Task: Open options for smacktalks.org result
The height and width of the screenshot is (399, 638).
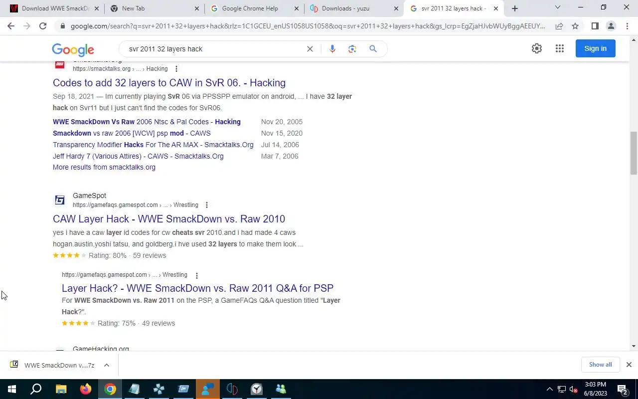Action: coord(176,69)
